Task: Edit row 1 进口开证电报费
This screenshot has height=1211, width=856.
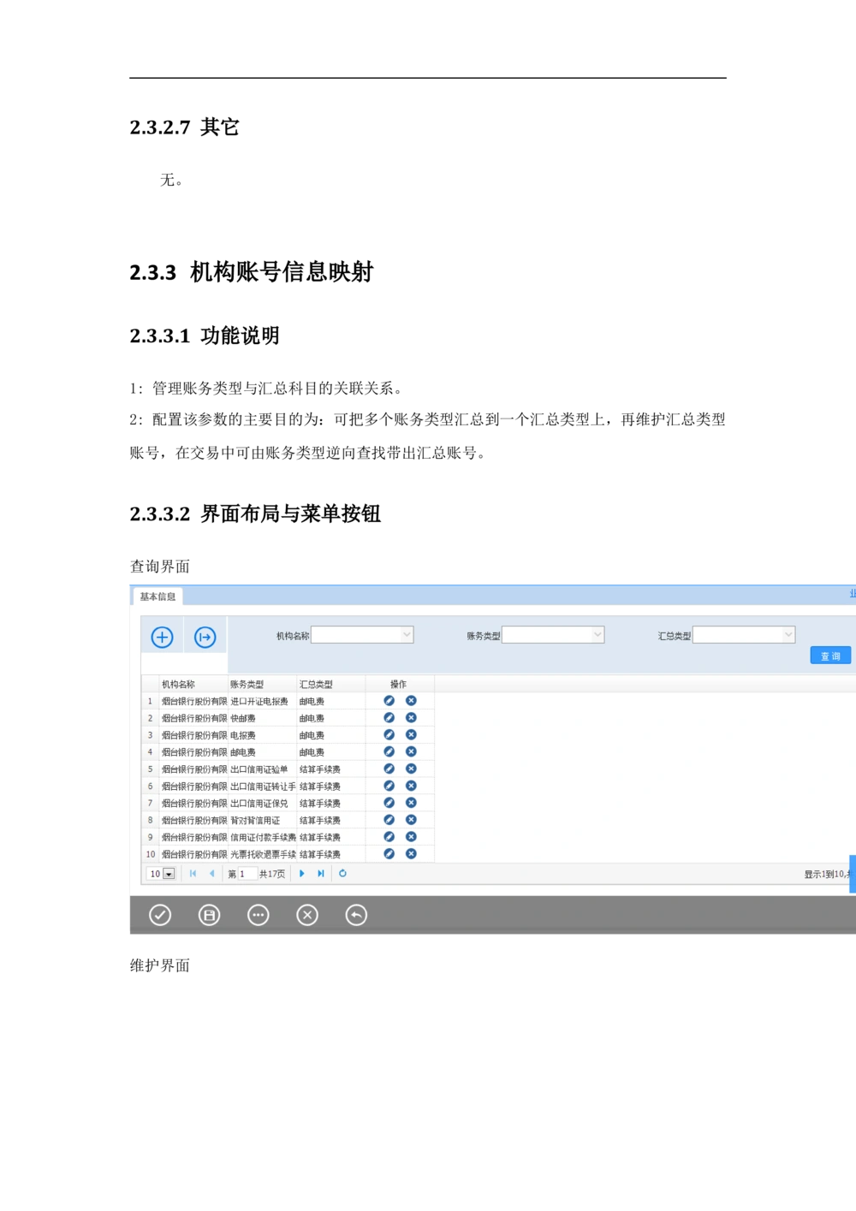Action: coord(389,701)
